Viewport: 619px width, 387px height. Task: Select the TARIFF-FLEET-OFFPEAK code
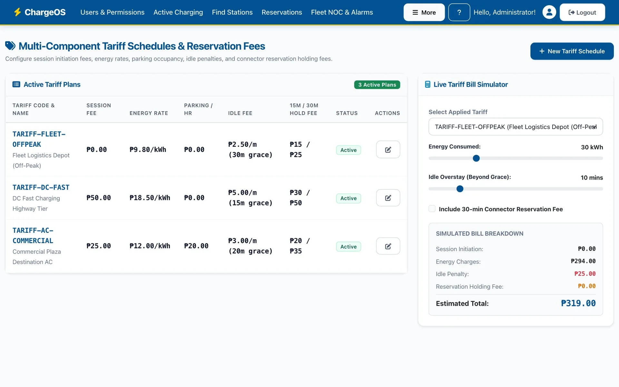pyautogui.click(x=39, y=139)
